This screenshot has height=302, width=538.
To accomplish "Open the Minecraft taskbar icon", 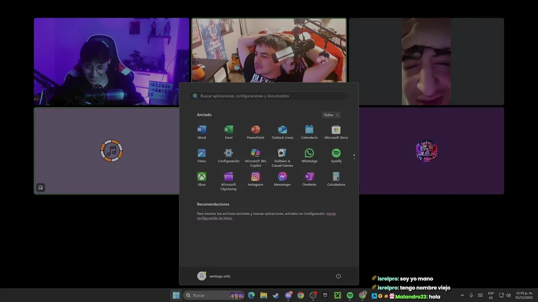I will 338,295.
